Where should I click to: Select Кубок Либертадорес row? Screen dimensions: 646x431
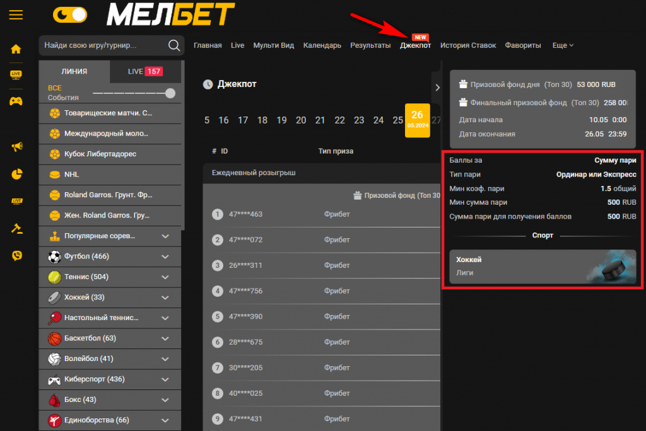pos(110,154)
